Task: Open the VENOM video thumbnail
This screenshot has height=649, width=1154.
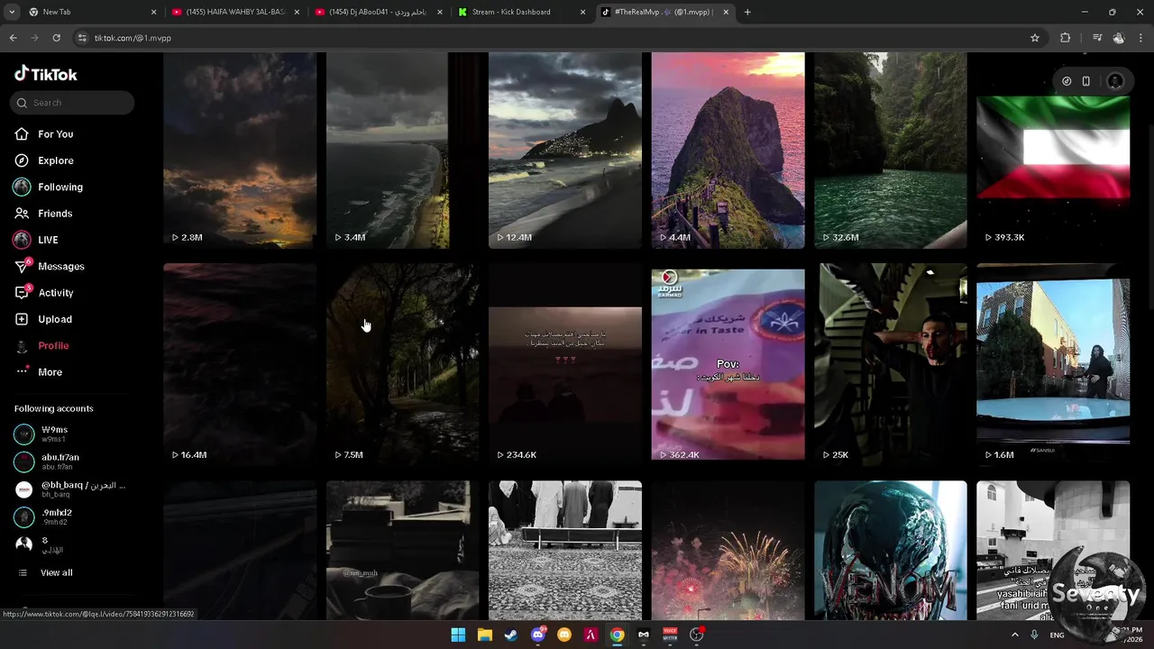Action: (891, 550)
